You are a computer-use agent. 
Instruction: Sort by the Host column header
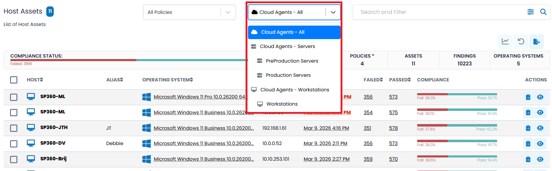[35, 80]
